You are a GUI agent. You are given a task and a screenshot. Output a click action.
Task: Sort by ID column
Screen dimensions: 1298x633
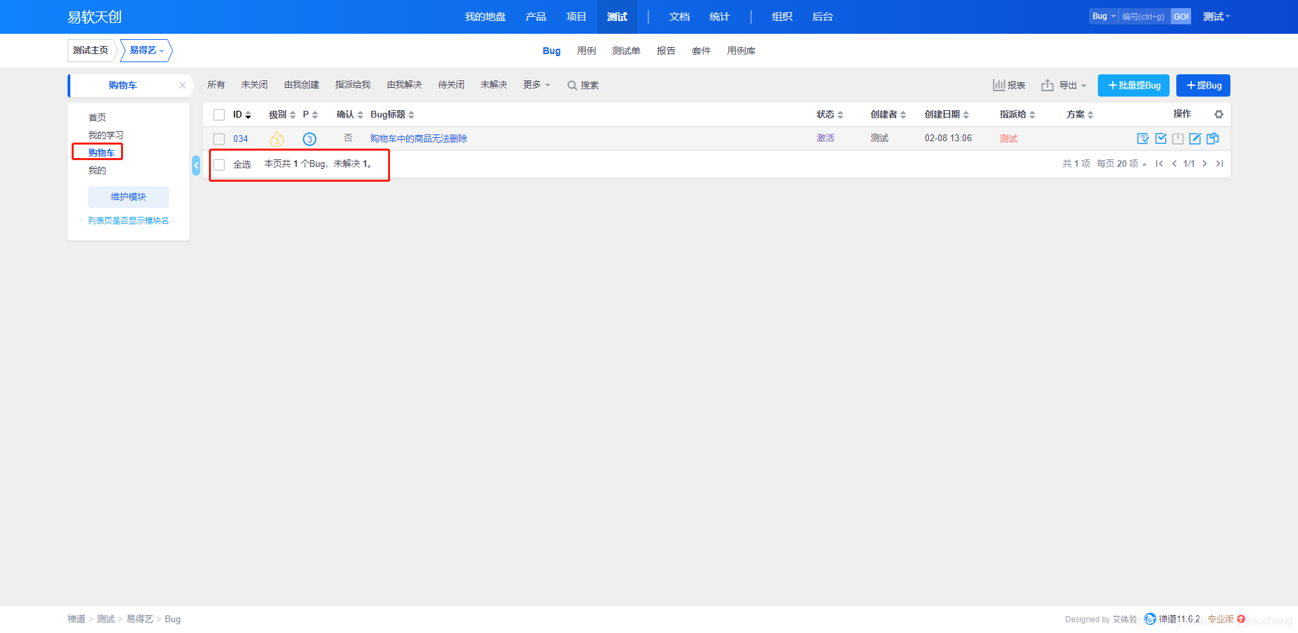[x=242, y=115]
